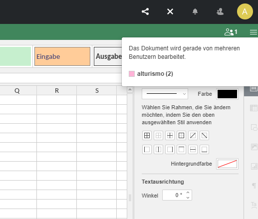Open the table settings sidebar icon

pyautogui.click(x=254, y=108)
